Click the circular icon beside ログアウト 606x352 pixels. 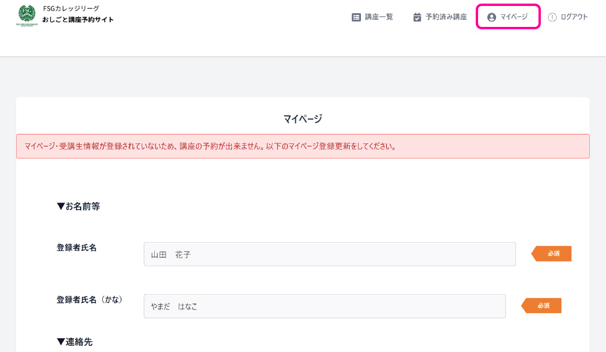[x=552, y=17]
